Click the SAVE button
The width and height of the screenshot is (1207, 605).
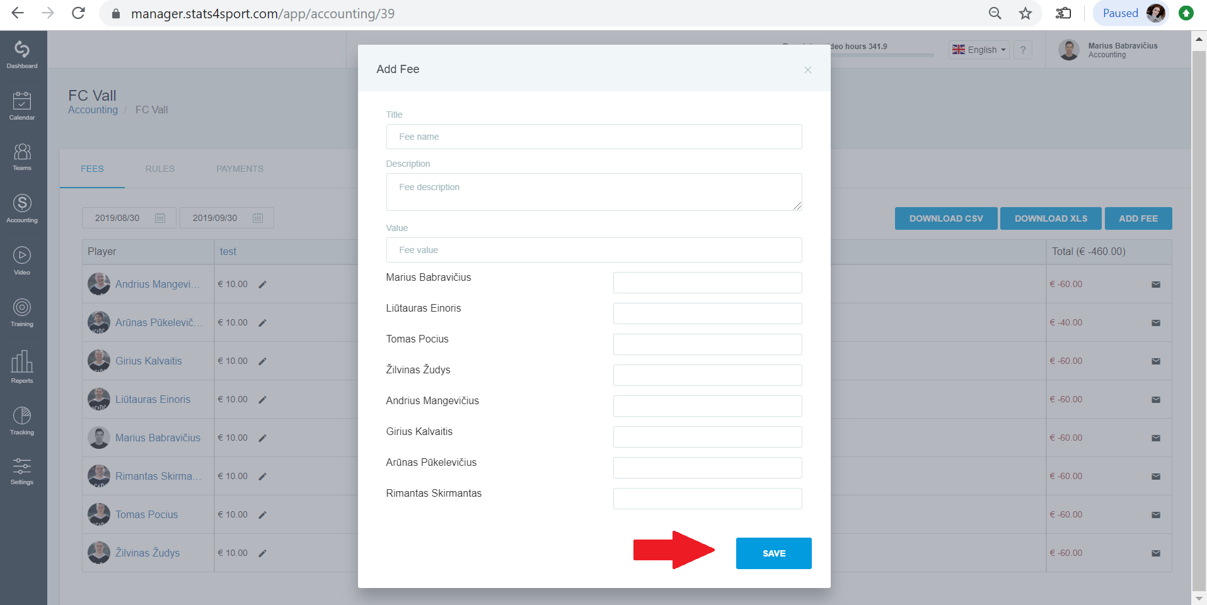click(773, 553)
